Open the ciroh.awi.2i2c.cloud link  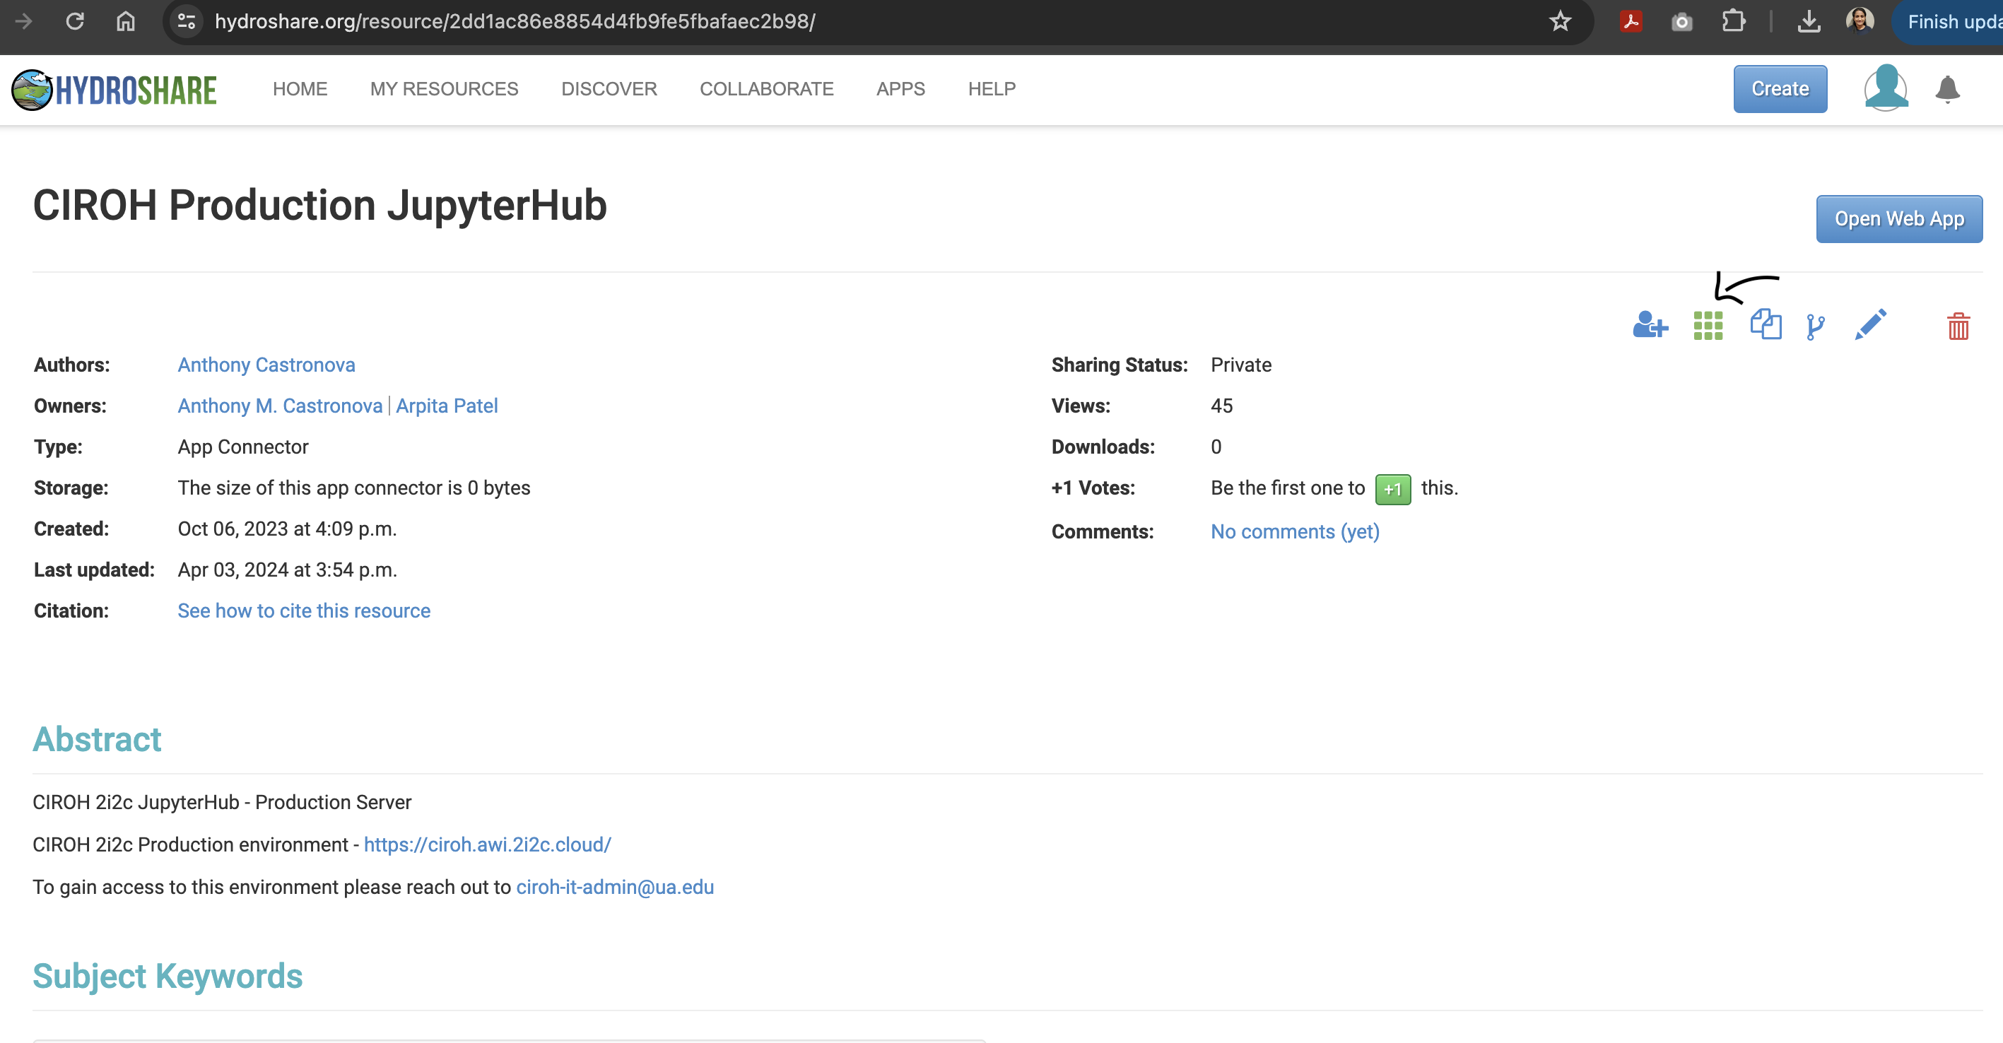(x=488, y=845)
